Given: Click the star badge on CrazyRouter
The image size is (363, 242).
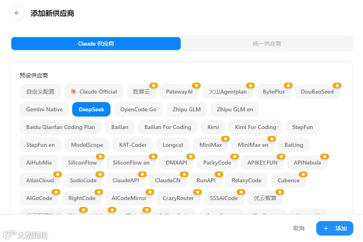Looking at the screenshot, I should coord(198,192).
